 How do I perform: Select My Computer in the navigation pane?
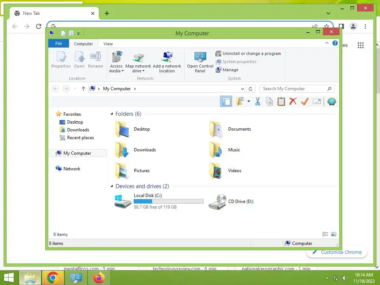[78, 153]
